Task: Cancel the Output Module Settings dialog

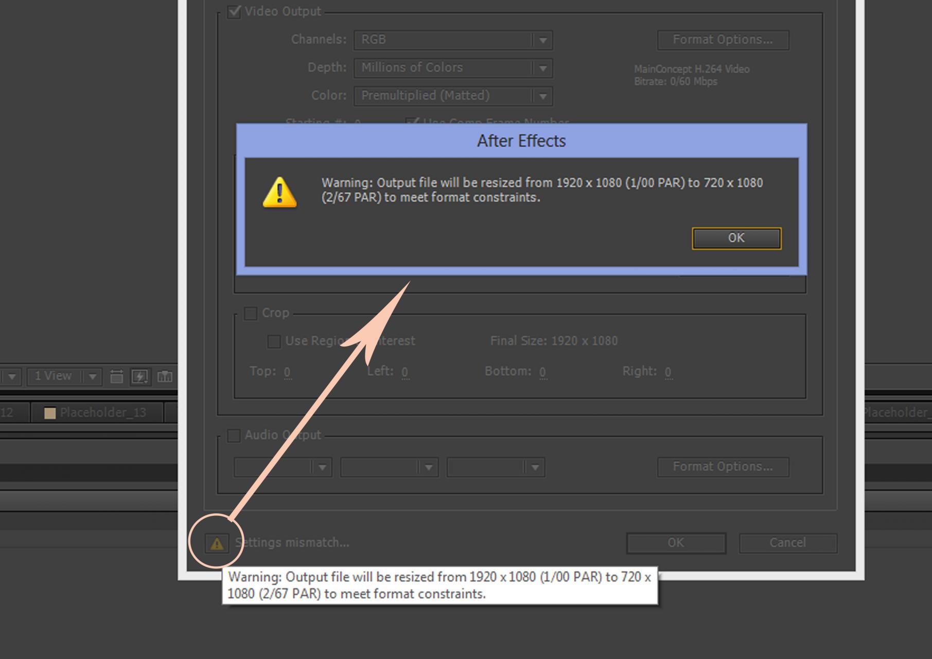Action: pos(787,543)
